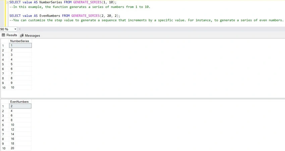Click the comment starting '--You can customize'
Screen dimensions: 285x151
click(147, 20)
